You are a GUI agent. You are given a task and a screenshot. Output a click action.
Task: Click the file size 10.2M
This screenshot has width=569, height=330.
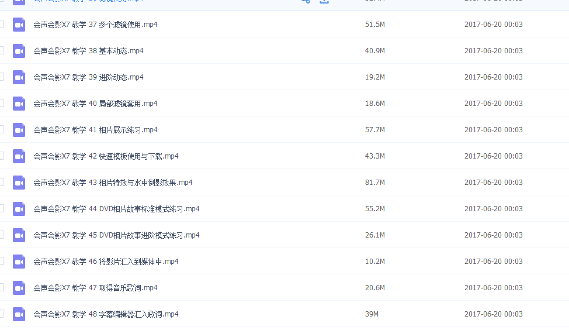tap(375, 262)
